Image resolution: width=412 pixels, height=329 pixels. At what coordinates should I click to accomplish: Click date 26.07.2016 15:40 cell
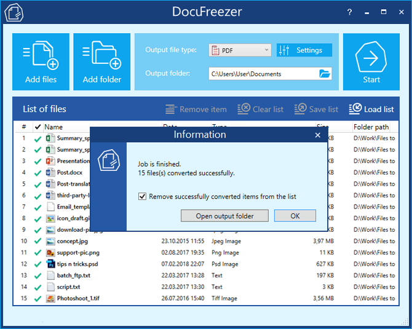pos(183,298)
